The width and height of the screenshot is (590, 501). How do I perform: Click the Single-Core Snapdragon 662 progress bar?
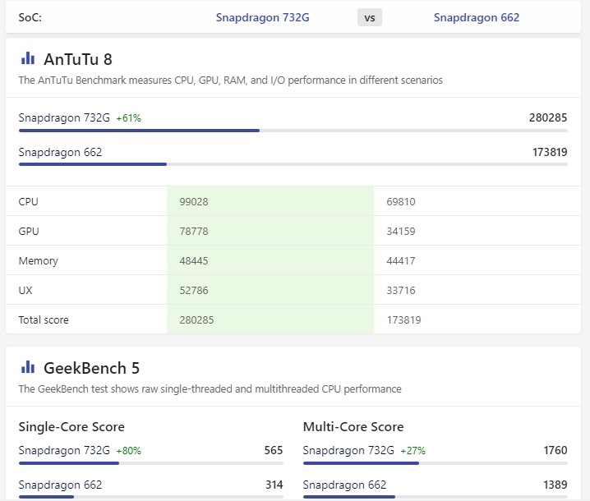point(151,497)
